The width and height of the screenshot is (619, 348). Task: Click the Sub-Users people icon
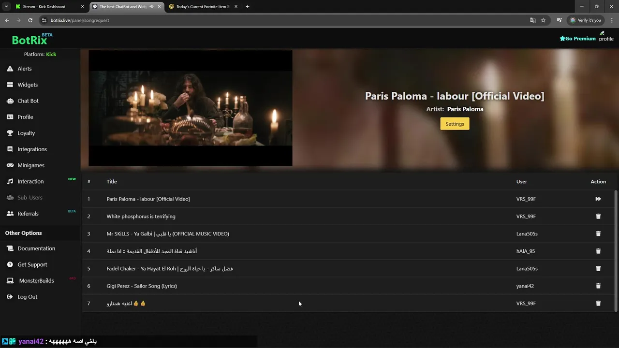[x=10, y=198]
